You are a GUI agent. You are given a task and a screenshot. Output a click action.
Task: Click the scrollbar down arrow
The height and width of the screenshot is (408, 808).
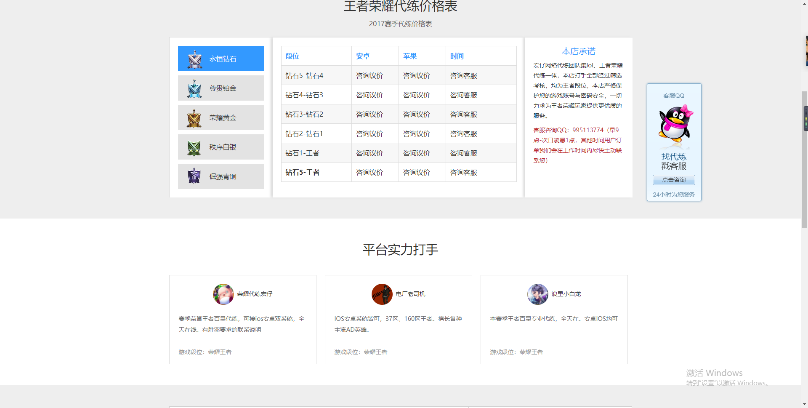tap(804, 404)
